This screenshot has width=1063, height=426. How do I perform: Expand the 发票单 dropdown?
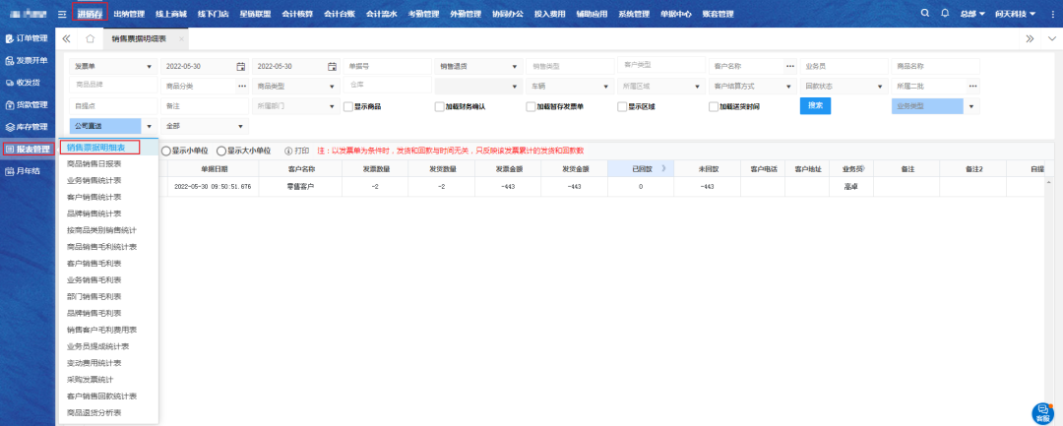point(150,66)
